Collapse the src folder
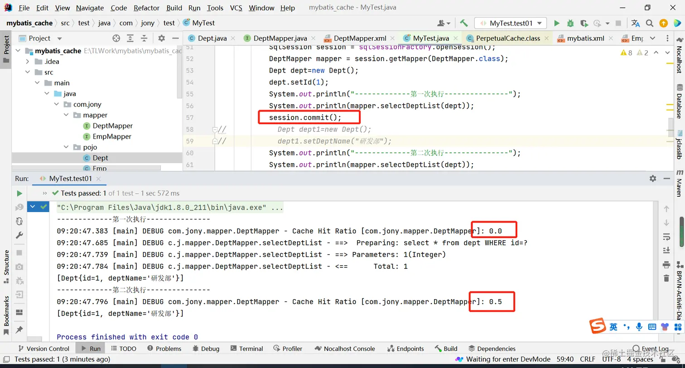The height and width of the screenshot is (368, 685). pos(28,72)
